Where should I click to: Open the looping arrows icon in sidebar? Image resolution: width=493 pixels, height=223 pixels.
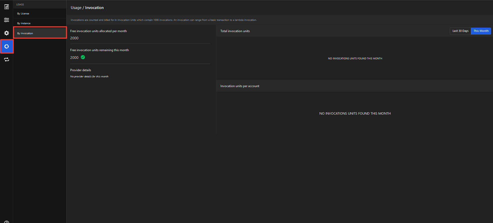(x=6, y=60)
